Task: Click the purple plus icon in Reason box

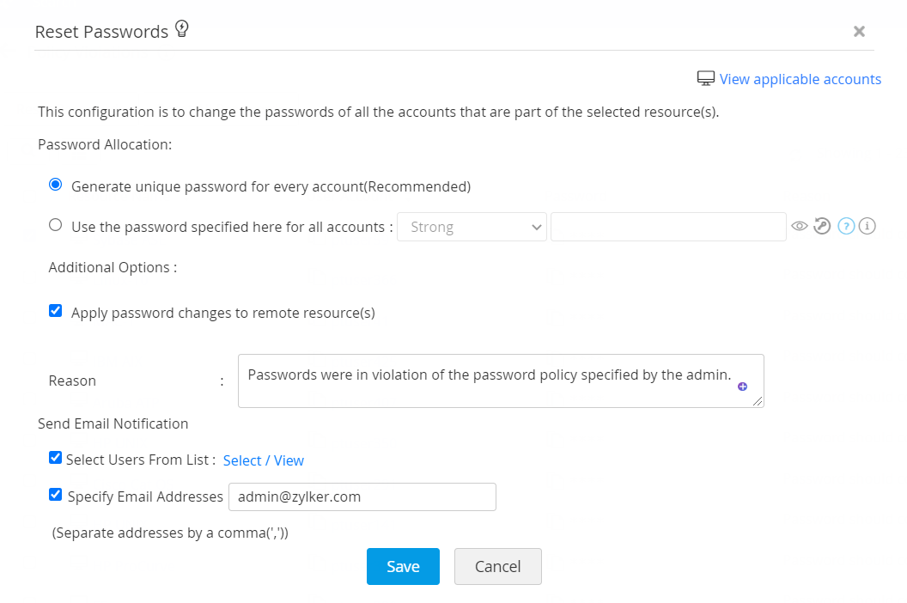Action: tap(743, 387)
